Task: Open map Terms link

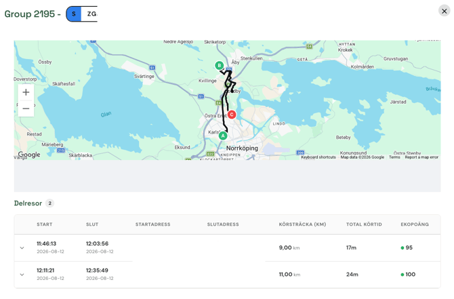Action: coord(394,157)
